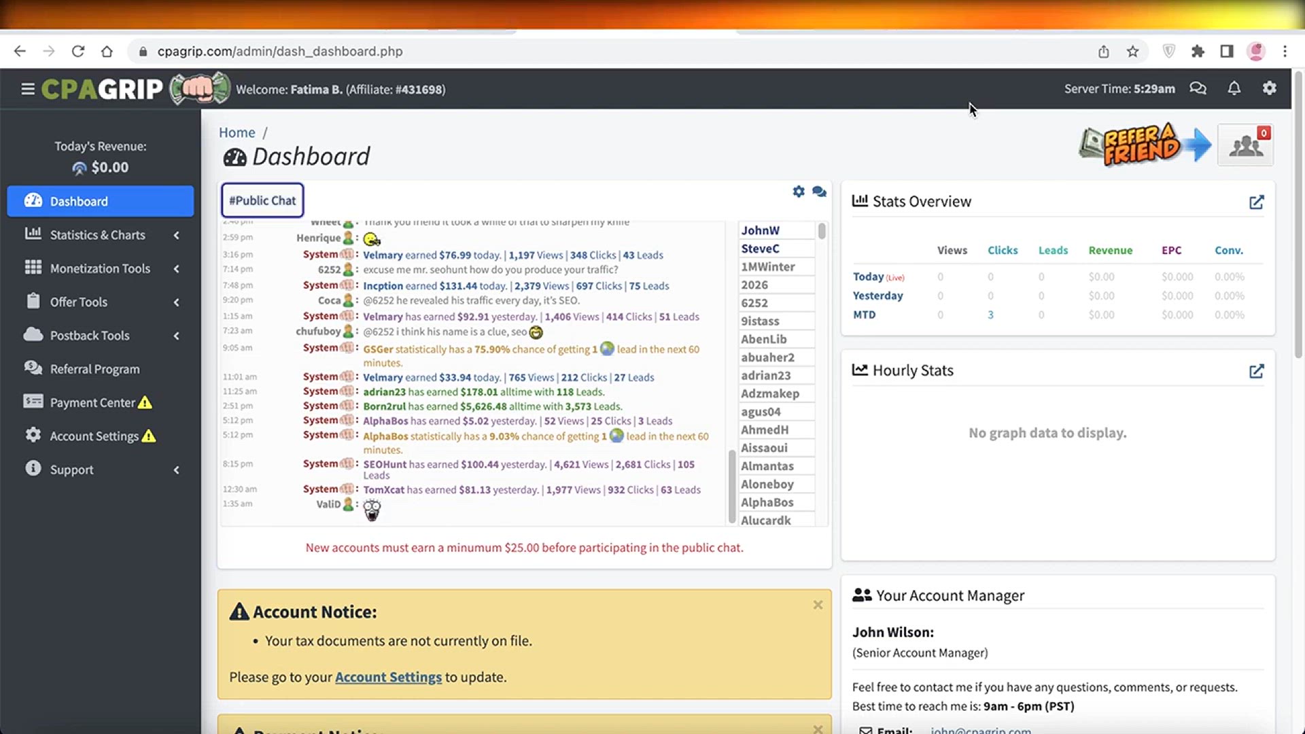Open the notifications bell
Viewport: 1305px width, 734px height.
1234,88
